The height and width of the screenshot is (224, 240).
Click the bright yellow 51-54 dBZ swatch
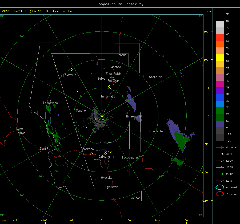tap(220, 58)
